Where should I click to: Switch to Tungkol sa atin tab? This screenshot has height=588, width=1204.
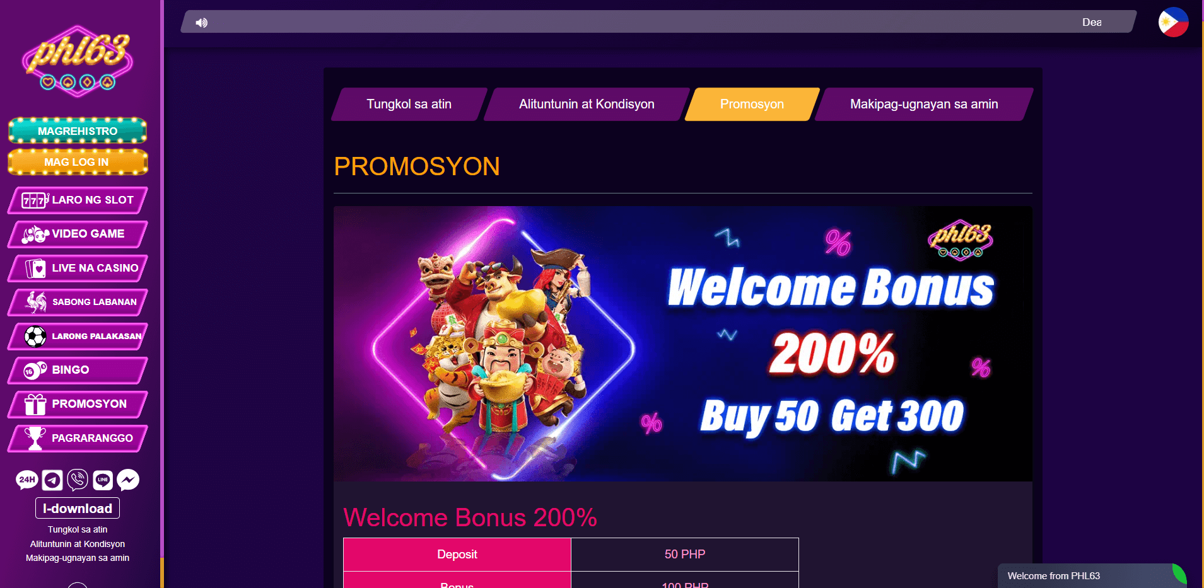(409, 104)
